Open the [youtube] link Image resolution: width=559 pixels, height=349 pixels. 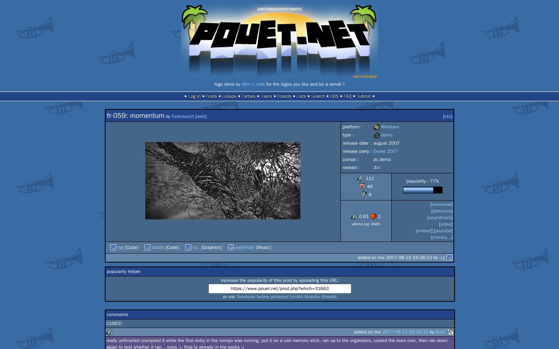pyautogui.click(x=443, y=231)
